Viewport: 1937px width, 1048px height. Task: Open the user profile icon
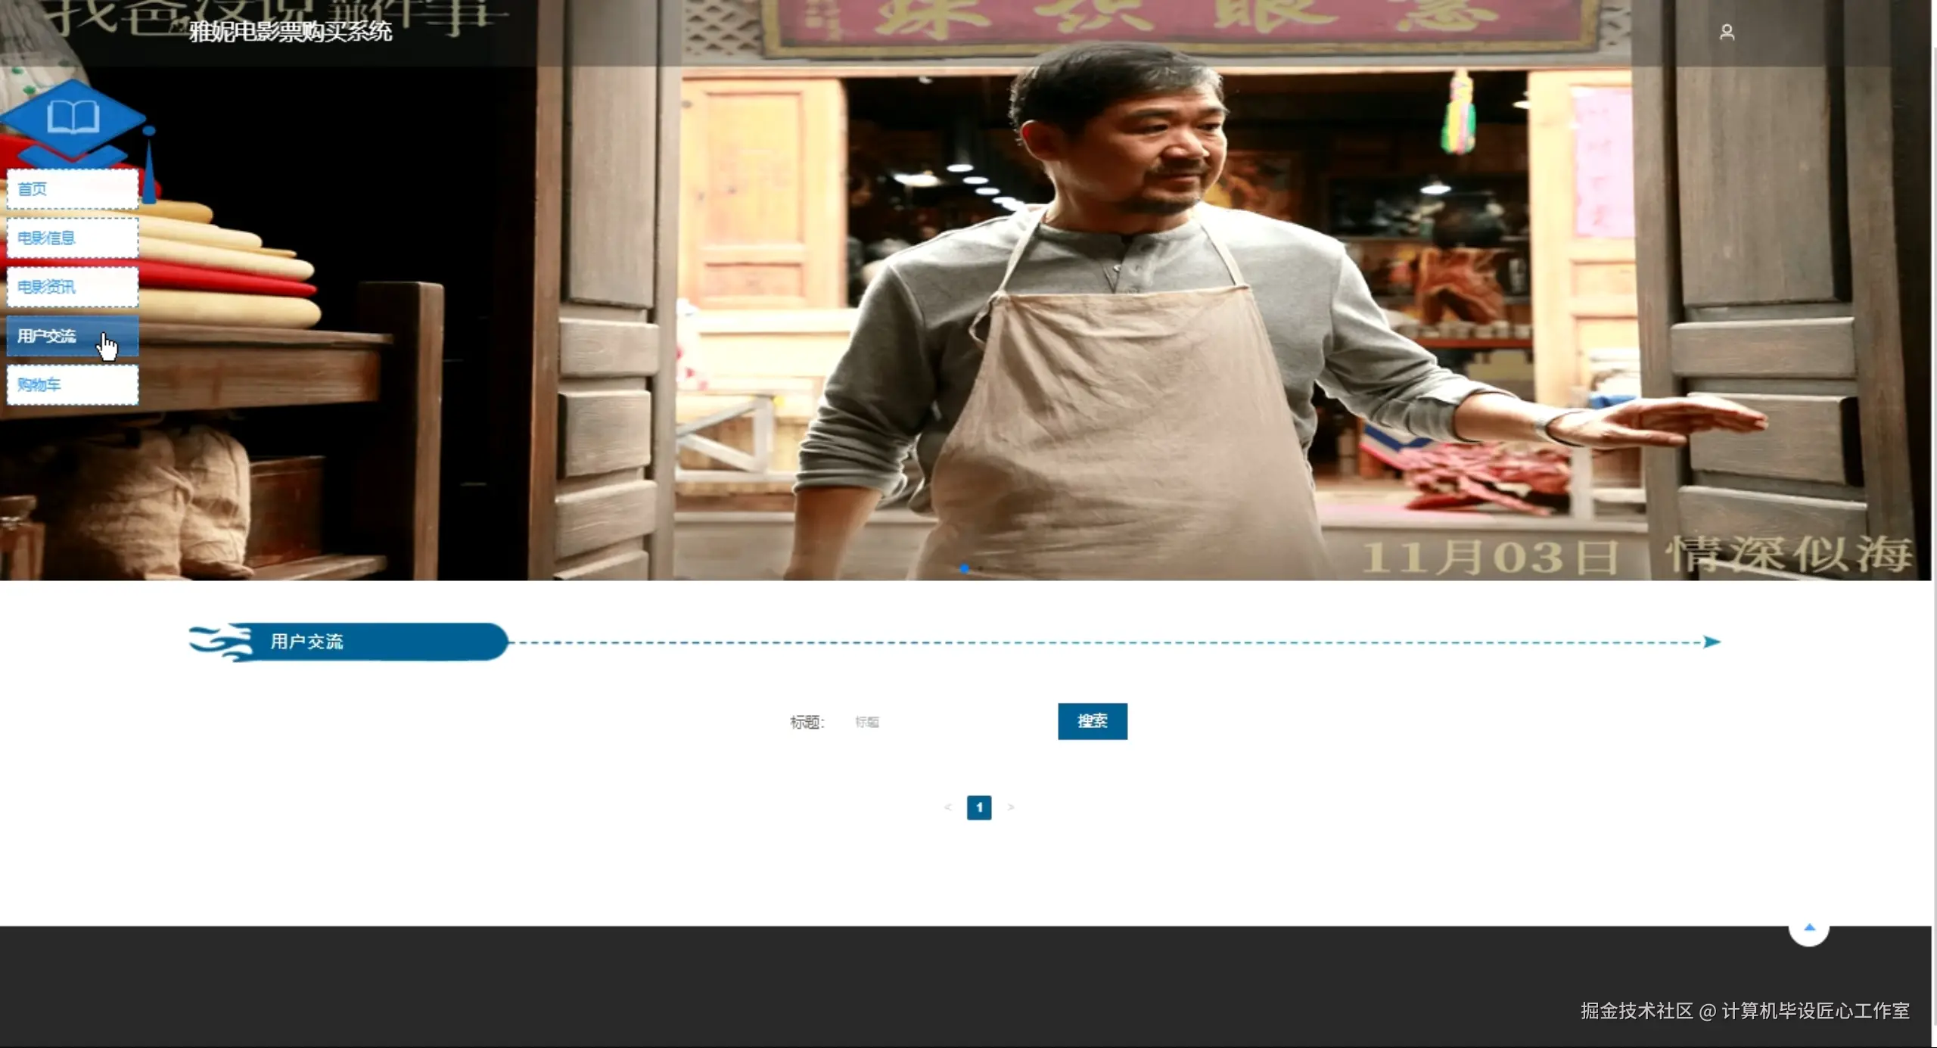point(1727,33)
